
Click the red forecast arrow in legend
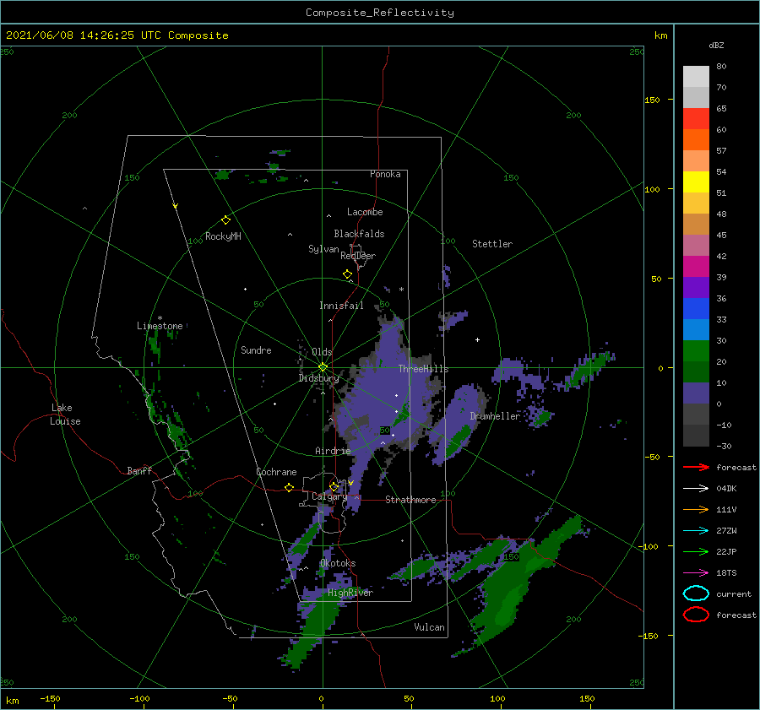[696, 467]
